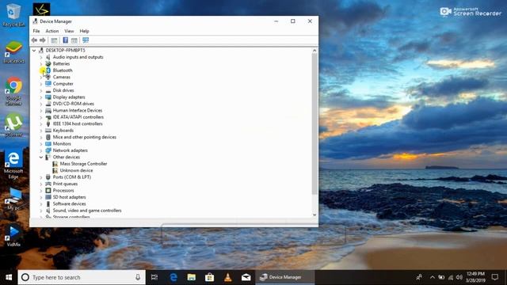Select the Microsoft Edge desktop shortcut
This screenshot has height=285, width=507.
13,165
